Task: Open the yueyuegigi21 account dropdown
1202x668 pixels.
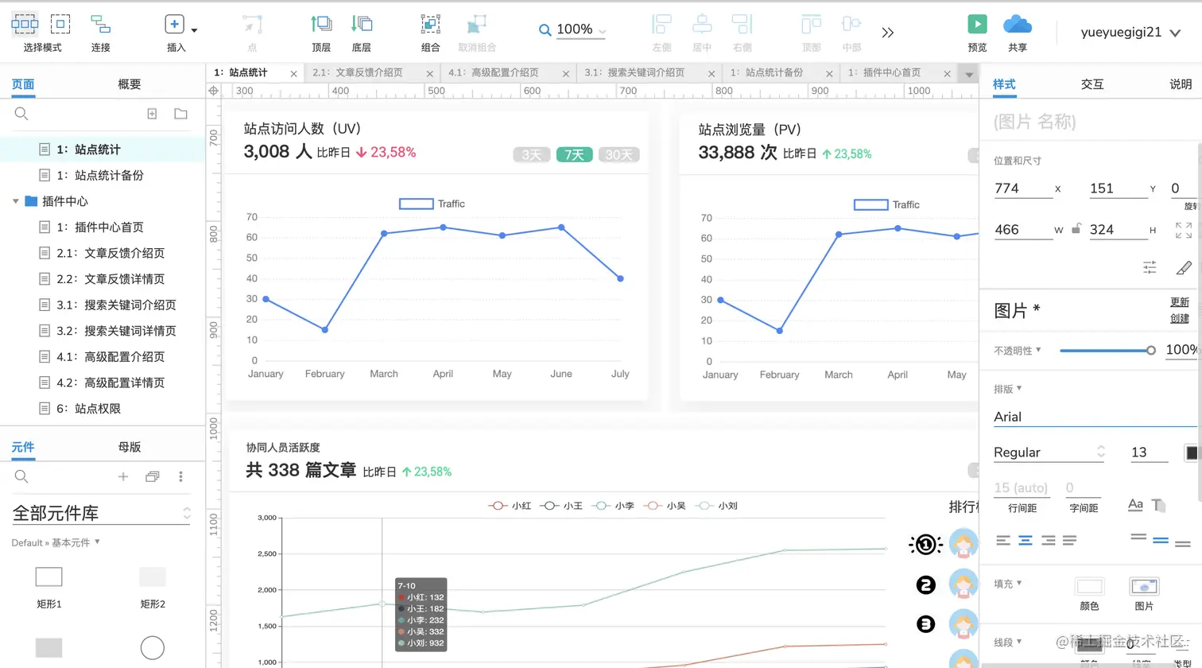Action: (x=1175, y=33)
